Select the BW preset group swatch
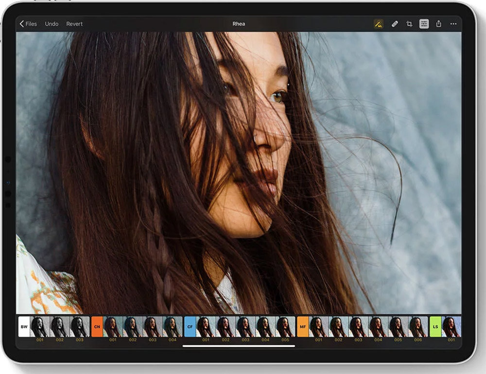This screenshot has height=374, width=486. pyautogui.click(x=24, y=326)
